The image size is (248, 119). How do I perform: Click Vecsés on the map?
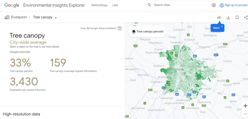coord(208,89)
